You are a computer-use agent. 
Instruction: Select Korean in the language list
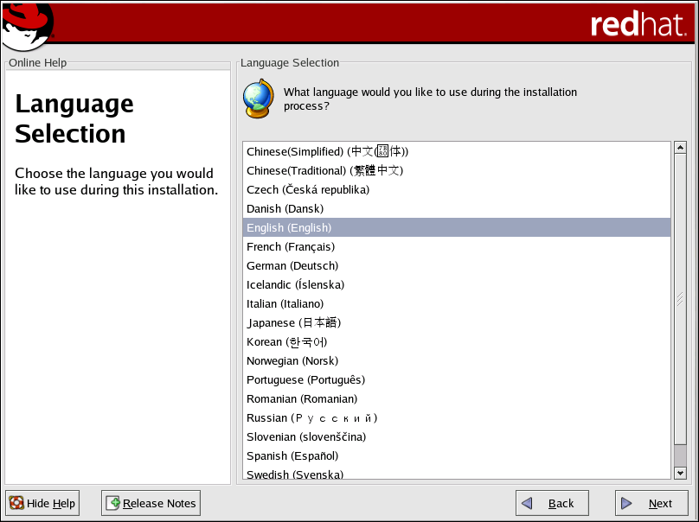(x=286, y=342)
